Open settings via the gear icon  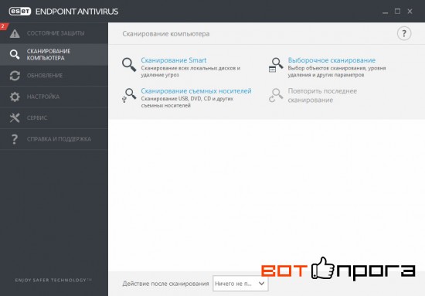(x=15, y=97)
